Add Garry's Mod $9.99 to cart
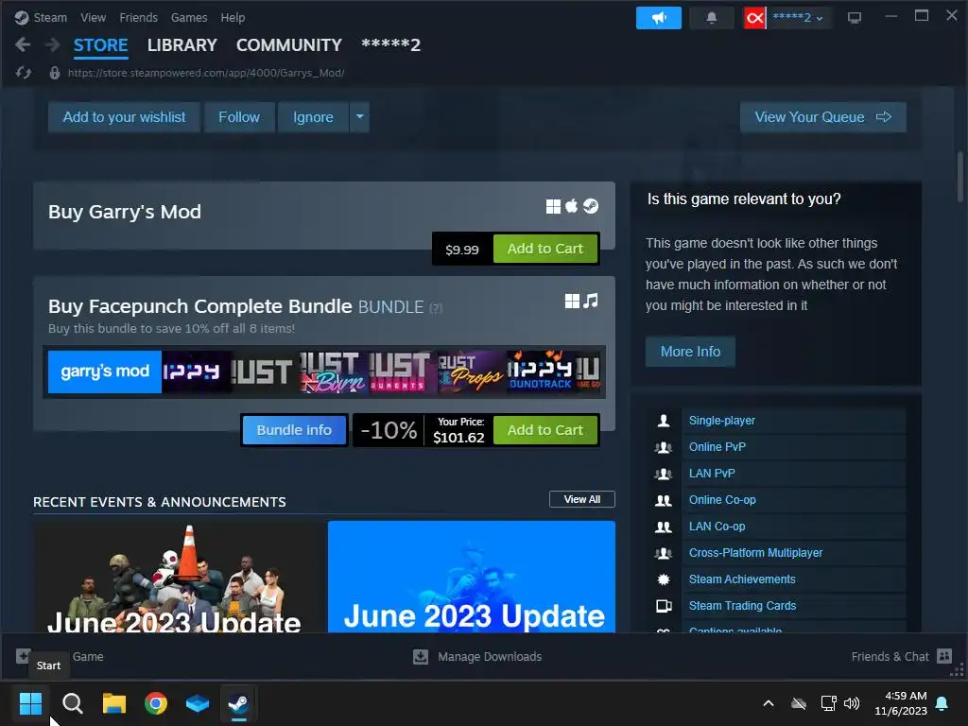968x726 pixels. 545,249
